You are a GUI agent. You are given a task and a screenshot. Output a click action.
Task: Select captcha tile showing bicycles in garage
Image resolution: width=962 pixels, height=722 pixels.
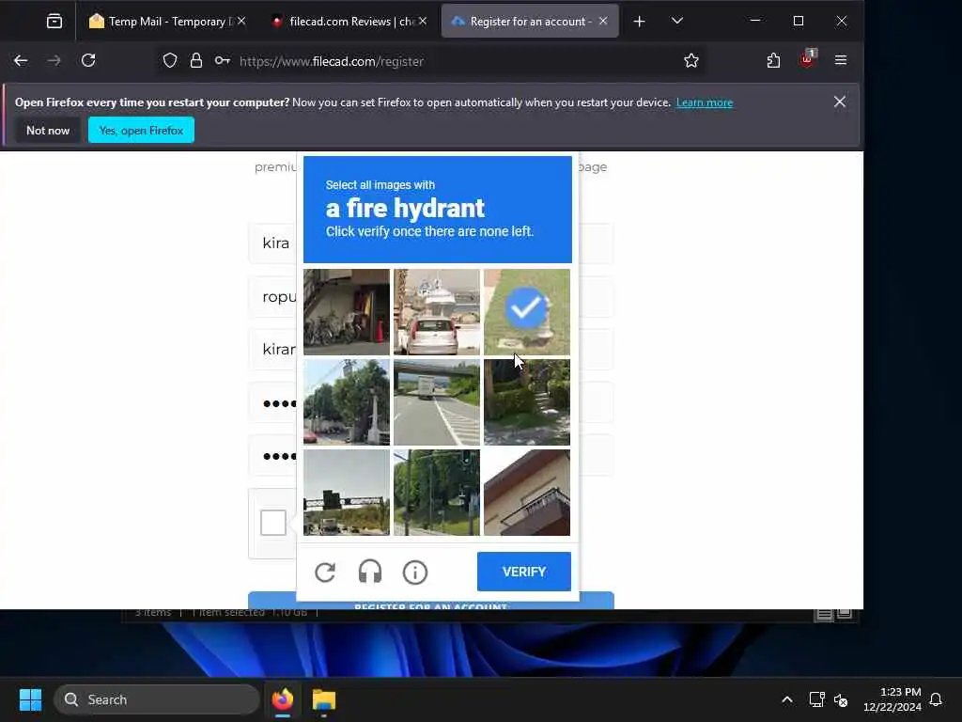tap(347, 312)
